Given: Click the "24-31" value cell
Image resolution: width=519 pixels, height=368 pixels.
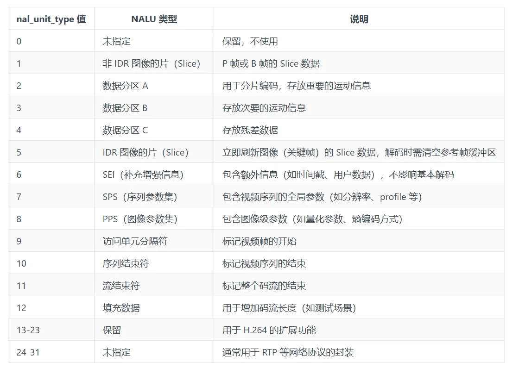Looking at the screenshot, I should 28,352.
